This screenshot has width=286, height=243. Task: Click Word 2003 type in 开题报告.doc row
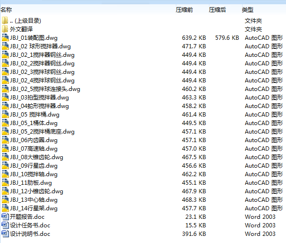point(260,217)
